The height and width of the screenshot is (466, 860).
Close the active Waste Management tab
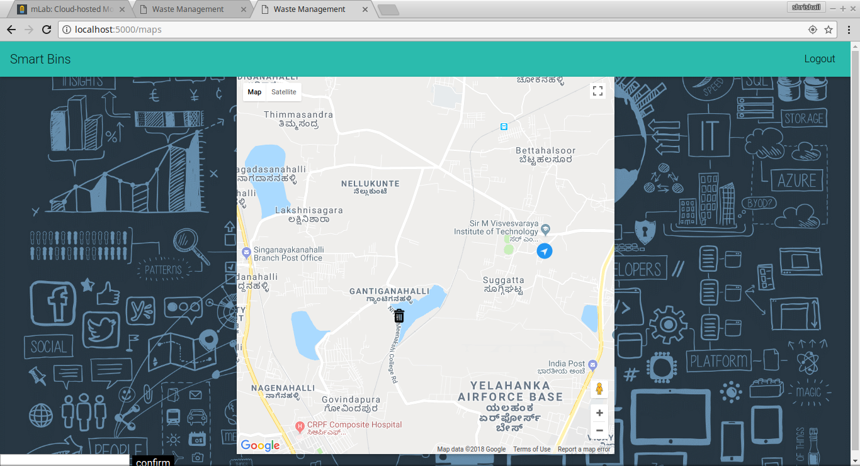pos(365,9)
